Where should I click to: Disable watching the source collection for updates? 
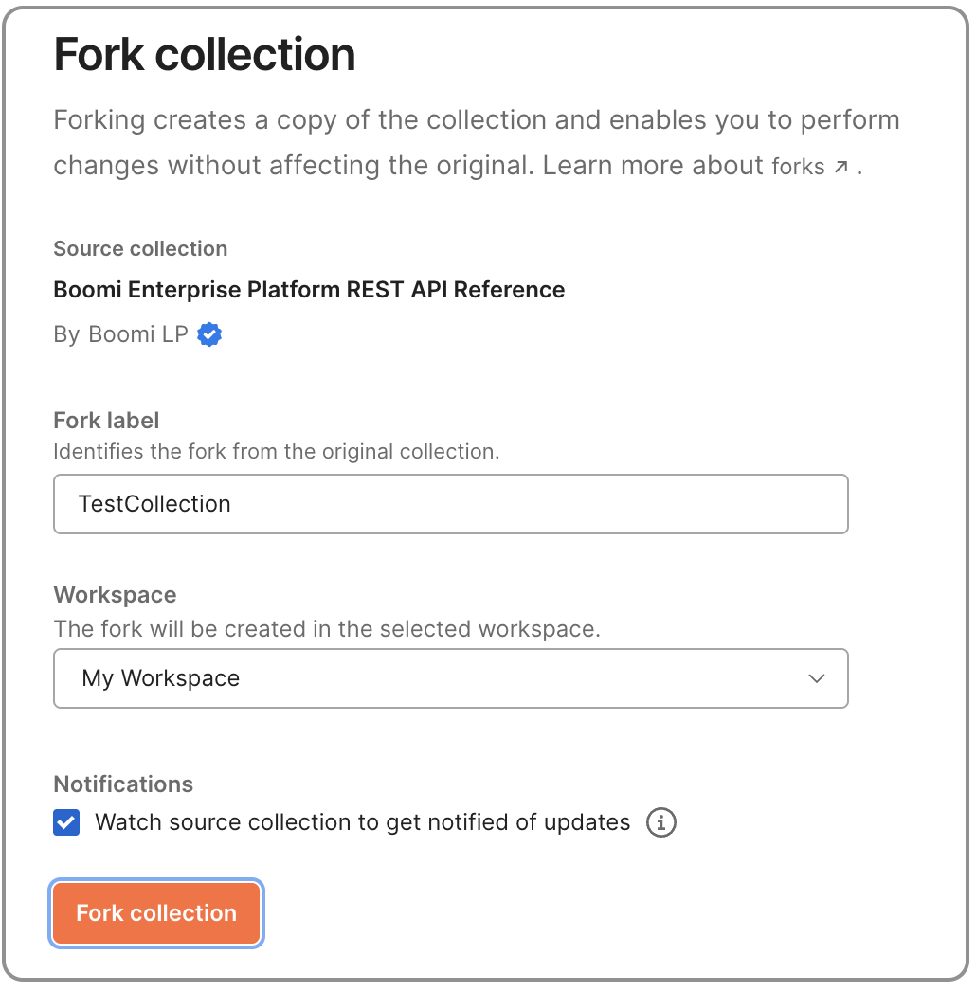click(x=65, y=822)
